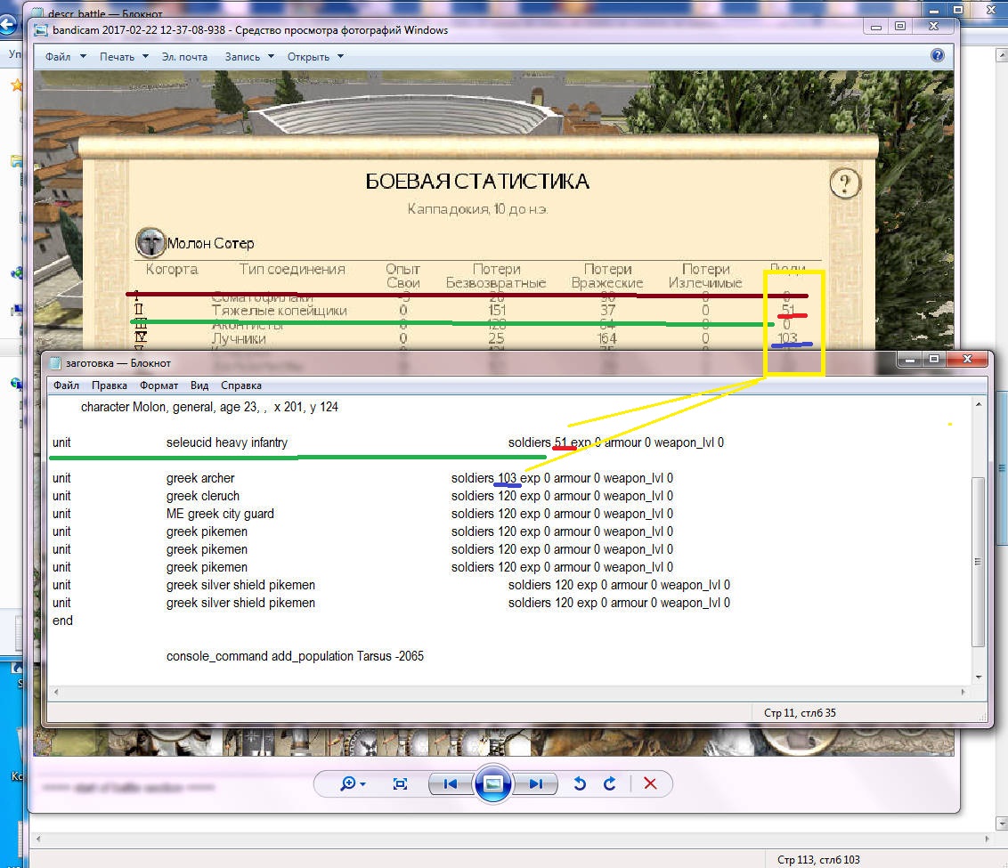Open the zoom magnifier control
Screen dimensions: 1008x868
point(353,783)
